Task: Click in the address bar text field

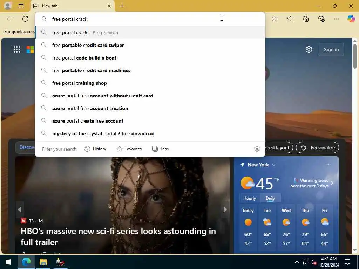Action: click(x=150, y=19)
